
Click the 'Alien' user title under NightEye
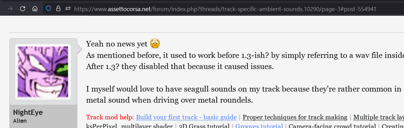click(19, 120)
